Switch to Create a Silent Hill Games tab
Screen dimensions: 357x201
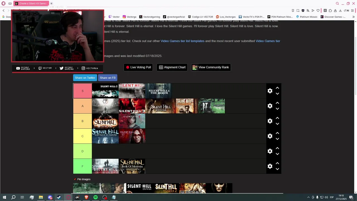(31, 3)
